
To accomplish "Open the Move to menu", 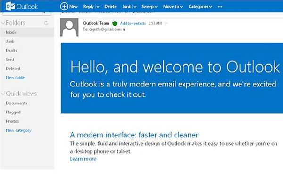I will (x=173, y=7).
